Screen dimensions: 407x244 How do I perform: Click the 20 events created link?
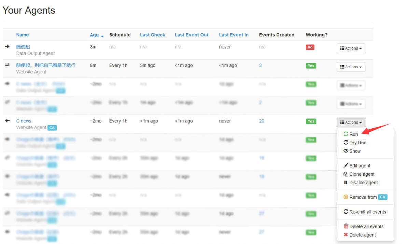262,121
